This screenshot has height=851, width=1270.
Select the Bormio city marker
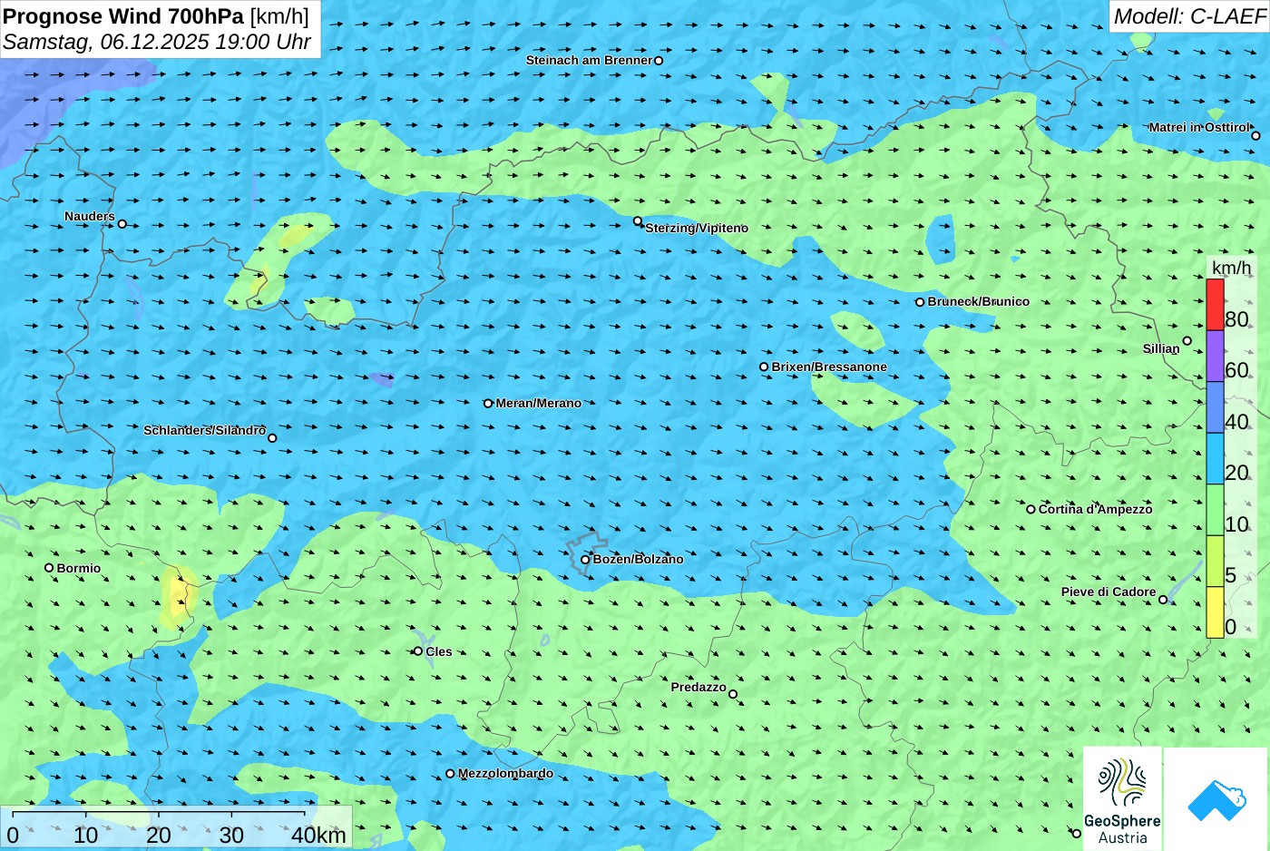pos(49,568)
